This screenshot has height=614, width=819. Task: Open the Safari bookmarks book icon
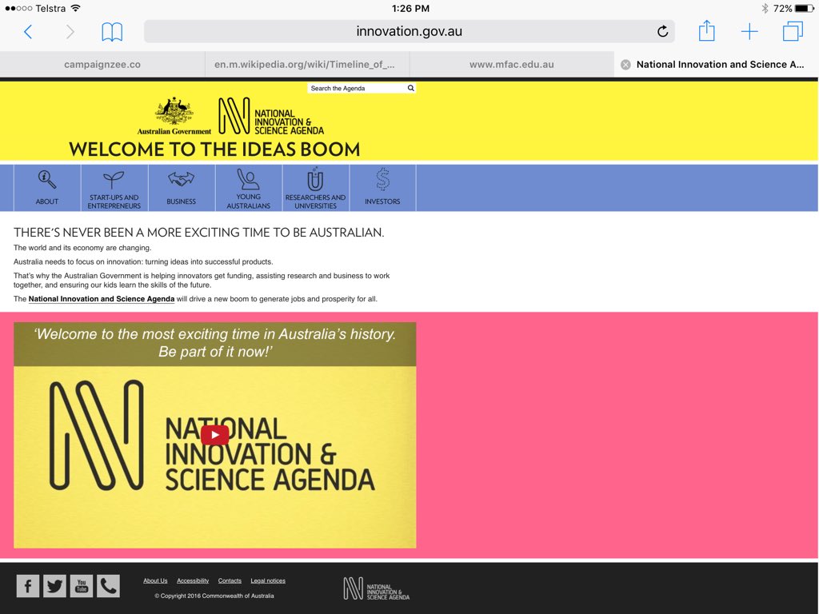pyautogui.click(x=112, y=32)
